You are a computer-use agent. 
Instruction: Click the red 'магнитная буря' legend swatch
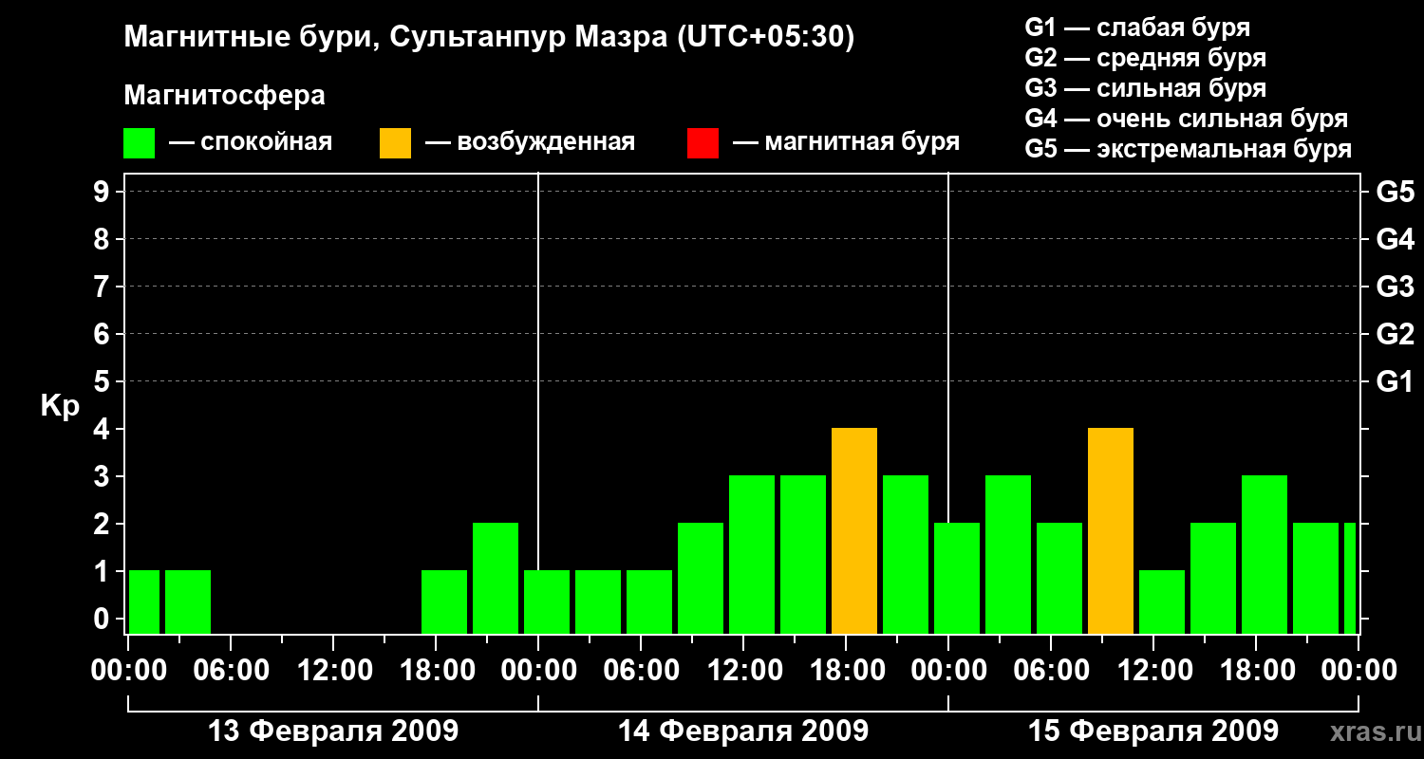(x=703, y=143)
